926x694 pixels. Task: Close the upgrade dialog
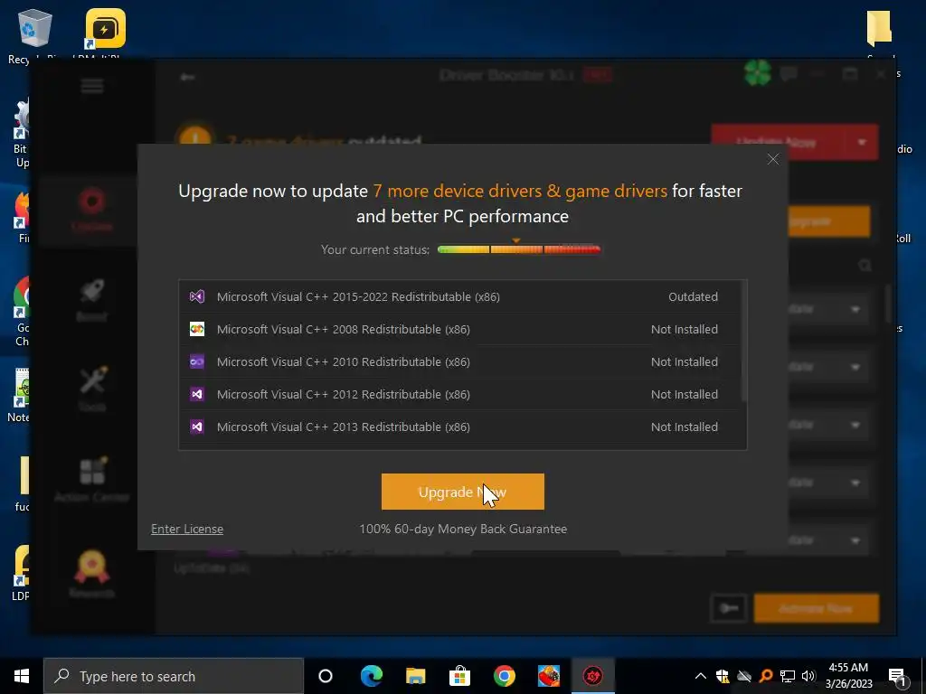[773, 159]
